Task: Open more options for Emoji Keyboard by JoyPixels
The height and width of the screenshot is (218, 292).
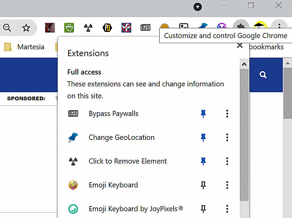Action: 227,209
